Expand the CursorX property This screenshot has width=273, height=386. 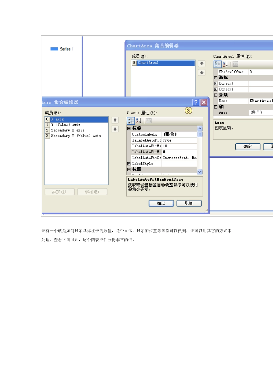pos(216,84)
